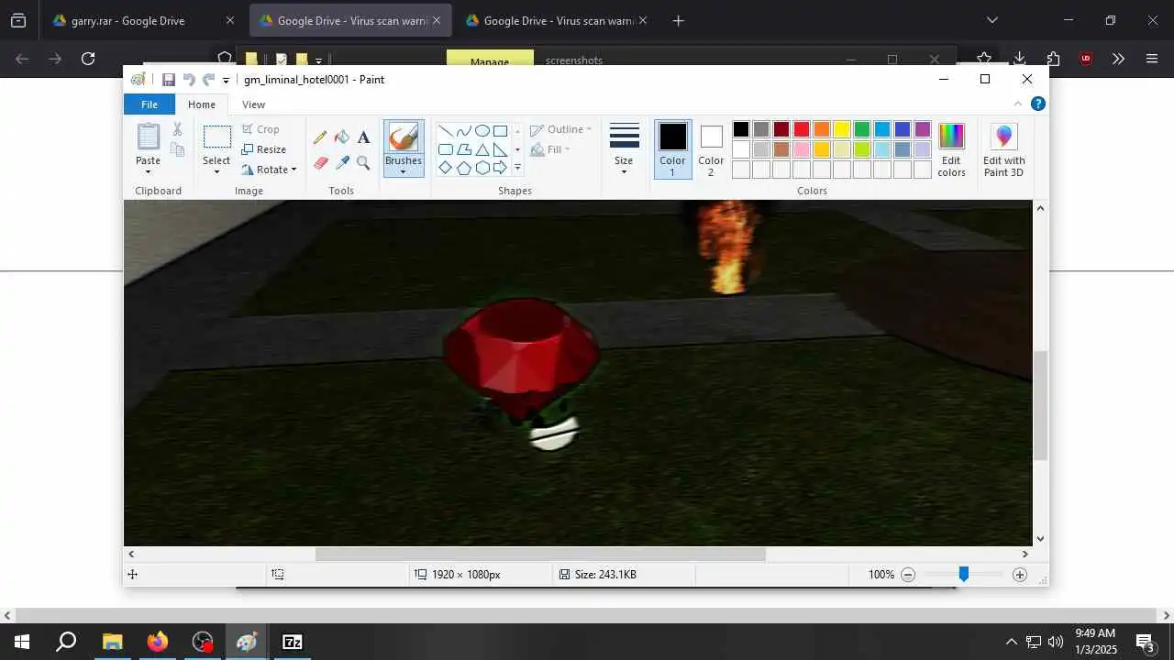Click the Resize button
This screenshot has height=660, width=1174.
point(264,149)
